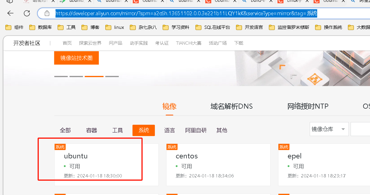Click the search box beside 镜像仓库
The height and width of the screenshot is (195, 370).
coord(360,129)
